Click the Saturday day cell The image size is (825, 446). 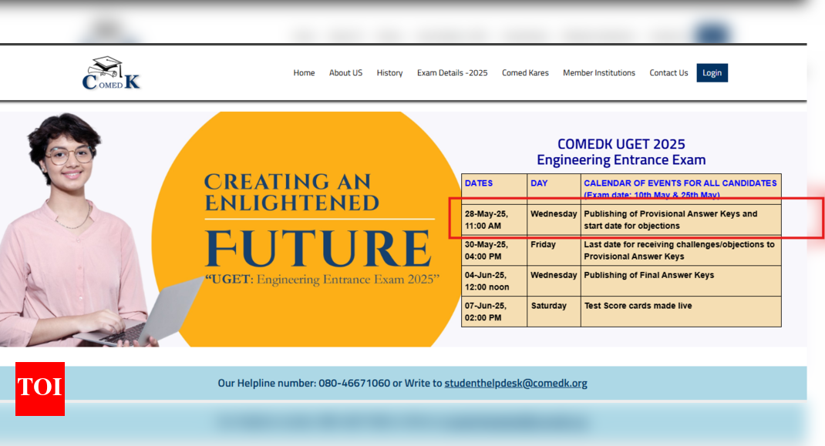(554, 311)
